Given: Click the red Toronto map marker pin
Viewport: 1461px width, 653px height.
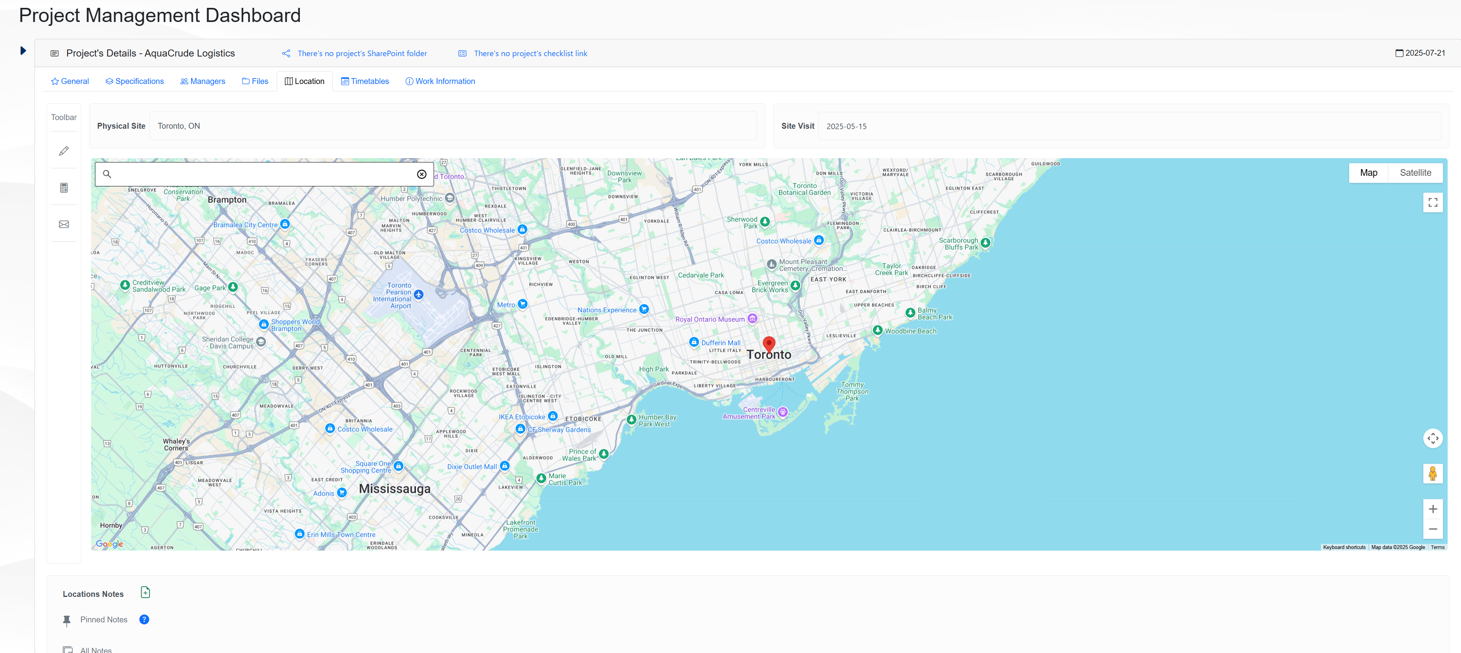Looking at the screenshot, I should click(x=768, y=344).
